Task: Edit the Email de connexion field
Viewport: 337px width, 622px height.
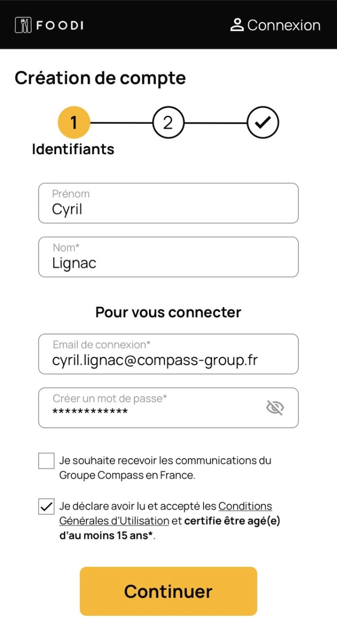Action: pyautogui.click(x=168, y=354)
